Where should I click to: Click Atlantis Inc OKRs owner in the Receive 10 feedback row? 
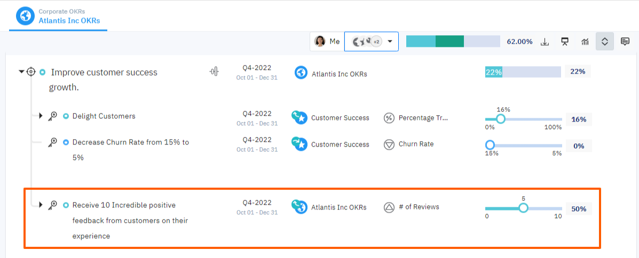click(339, 207)
